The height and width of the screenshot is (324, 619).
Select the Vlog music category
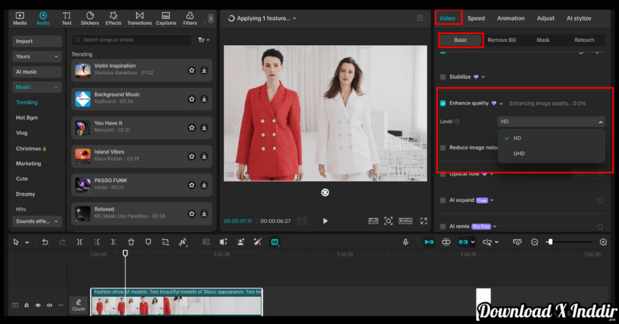click(22, 133)
